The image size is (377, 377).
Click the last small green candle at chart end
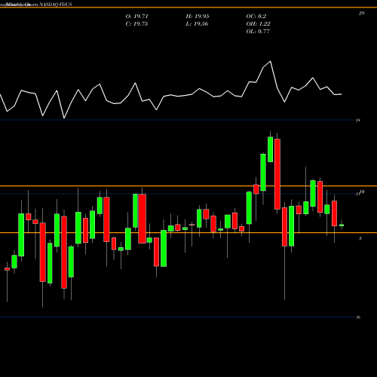[342, 225]
